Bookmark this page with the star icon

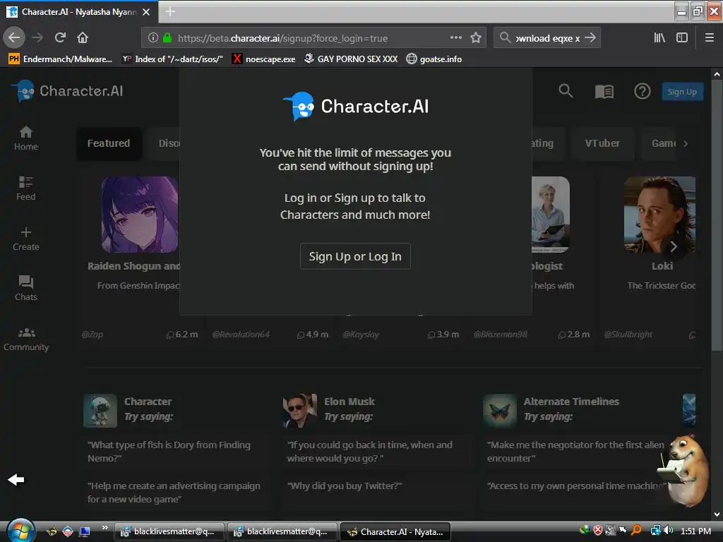tap(476, 38)
